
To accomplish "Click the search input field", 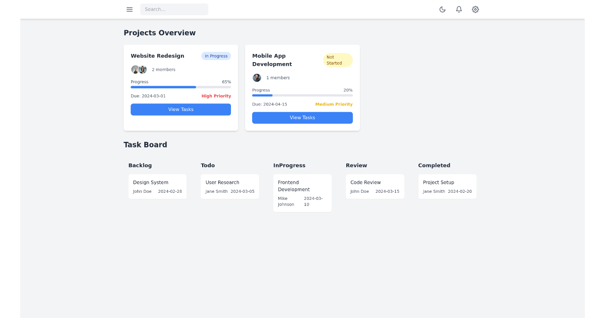I will [174, 9].
